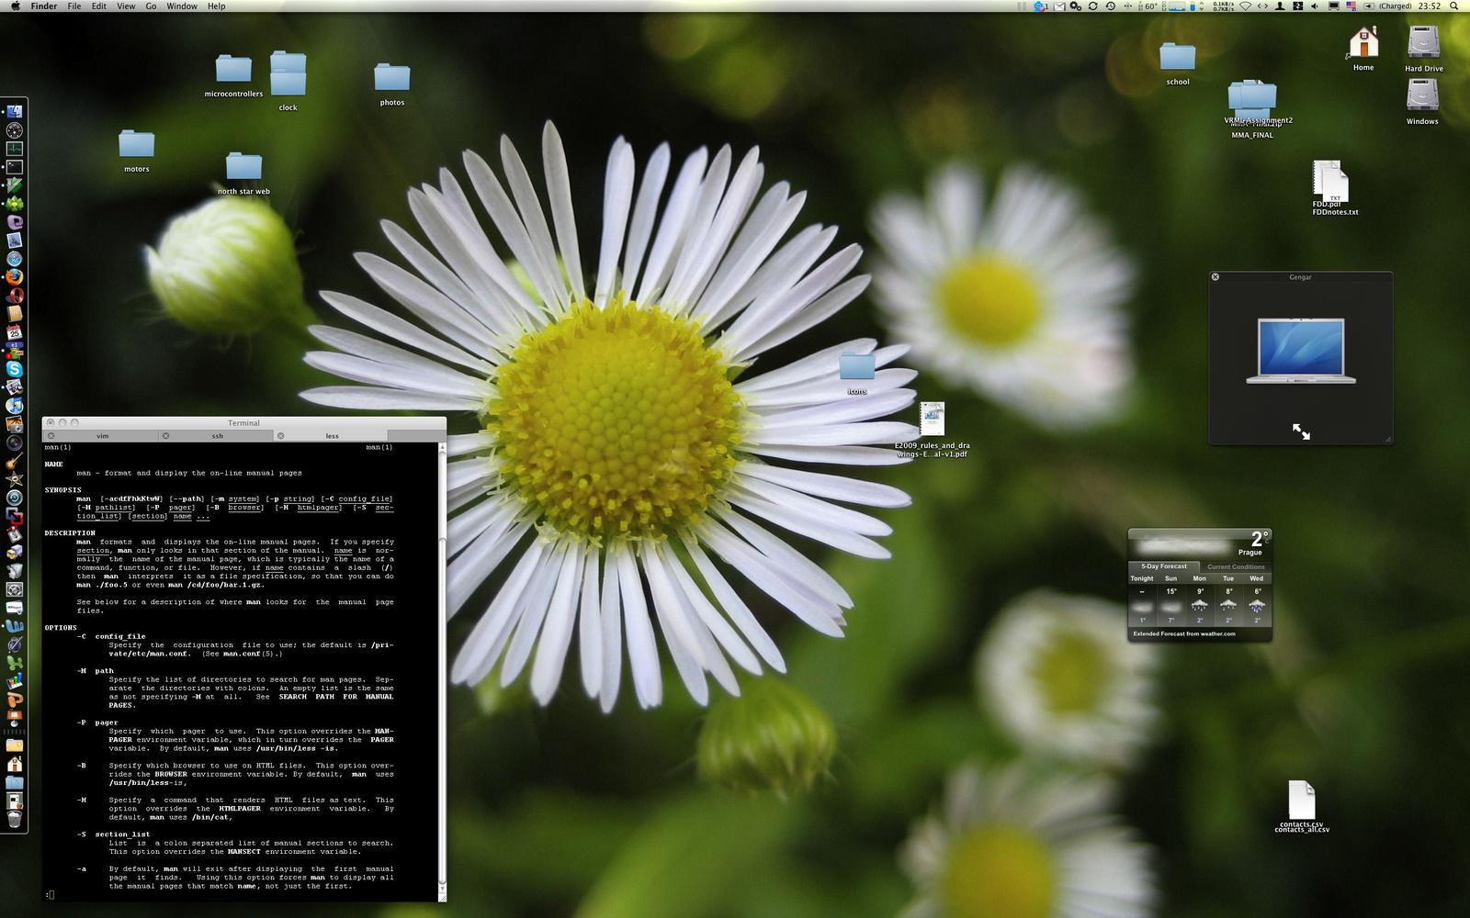
Task: Switch to the vim tab in Terminal
Action: pos(102,436)
